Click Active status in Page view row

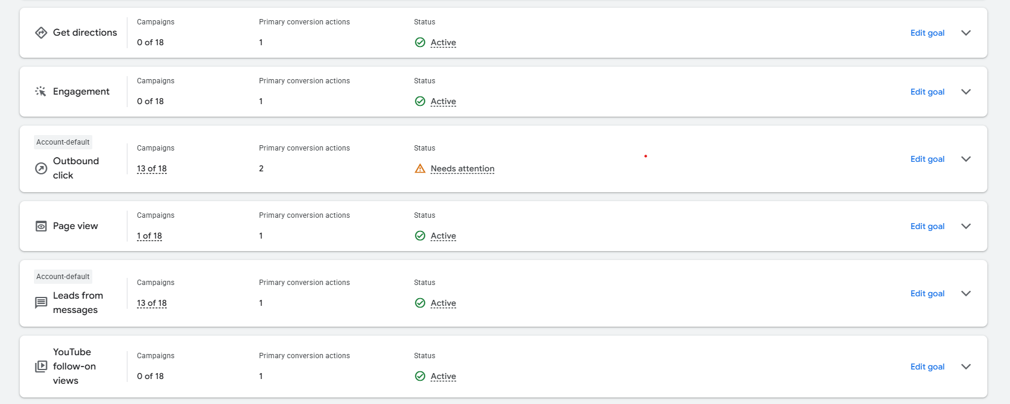click(x=443, y=236)
